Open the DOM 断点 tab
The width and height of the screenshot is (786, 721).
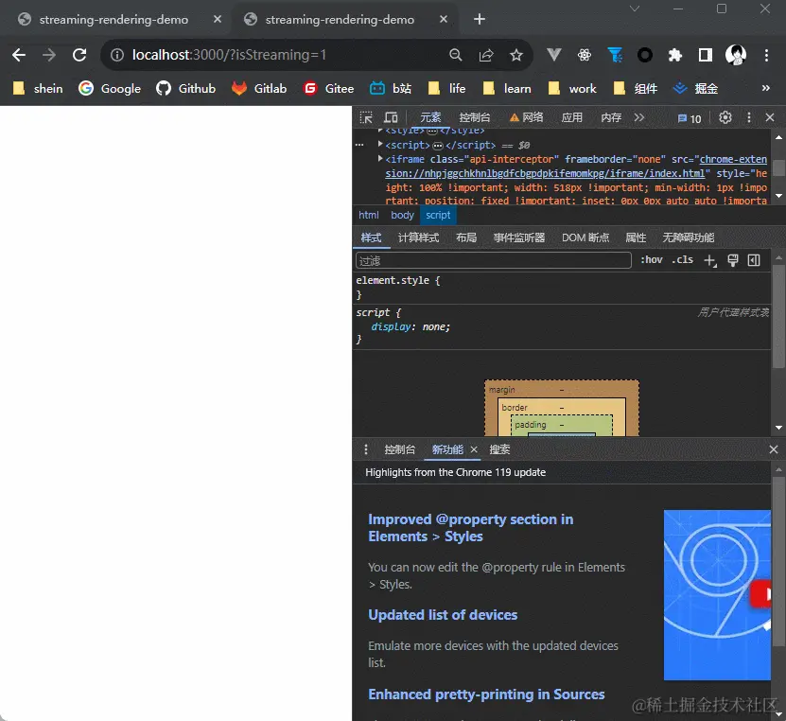tap(585, 237)
